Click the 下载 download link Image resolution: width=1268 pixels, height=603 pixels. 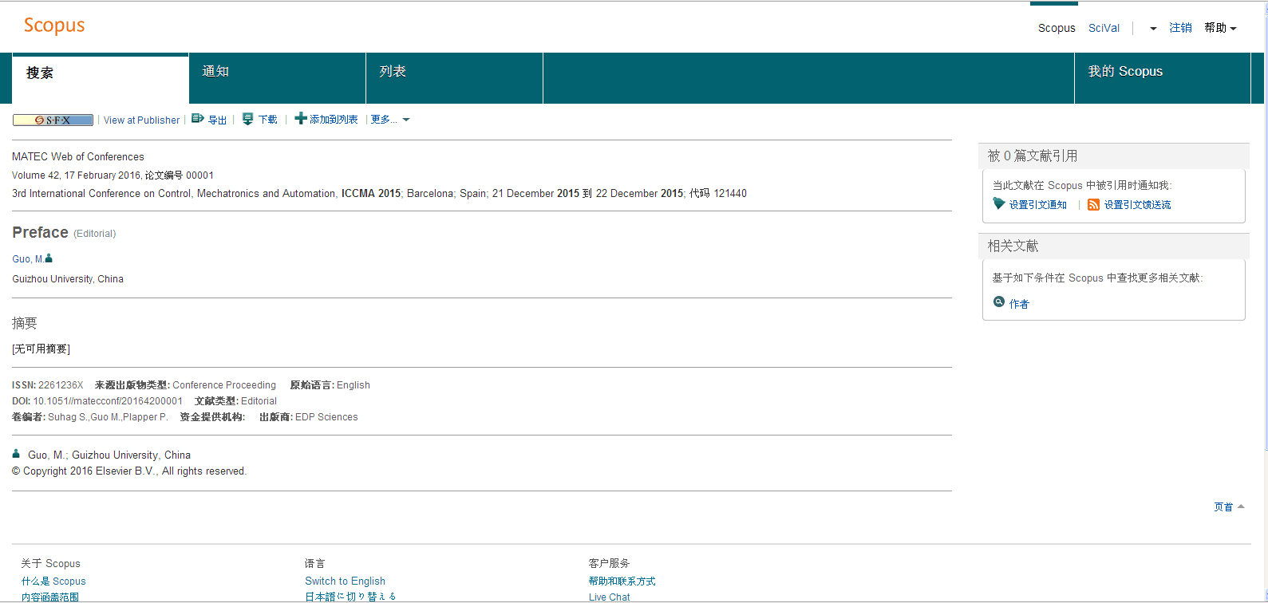[x=268, y=120]
